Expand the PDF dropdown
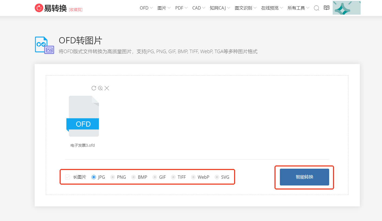Image resolution: width=382 pixels, height=221 pixels. (x=179, y=8)
